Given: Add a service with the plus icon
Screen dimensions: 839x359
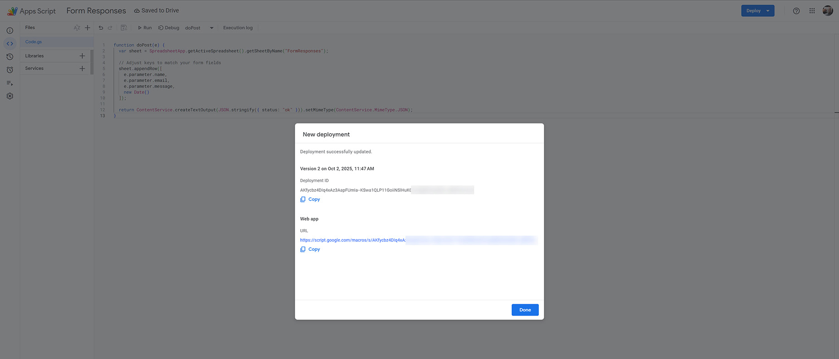Looking at the screenshot, I should [82, 68].
